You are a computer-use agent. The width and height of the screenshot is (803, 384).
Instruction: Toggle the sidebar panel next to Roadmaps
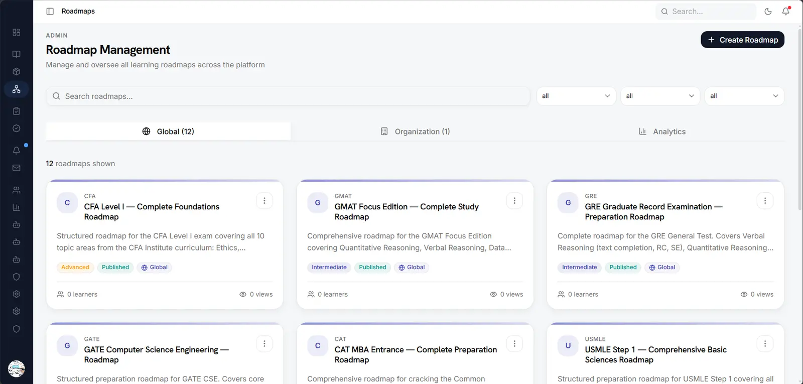[x=50, y=11]
